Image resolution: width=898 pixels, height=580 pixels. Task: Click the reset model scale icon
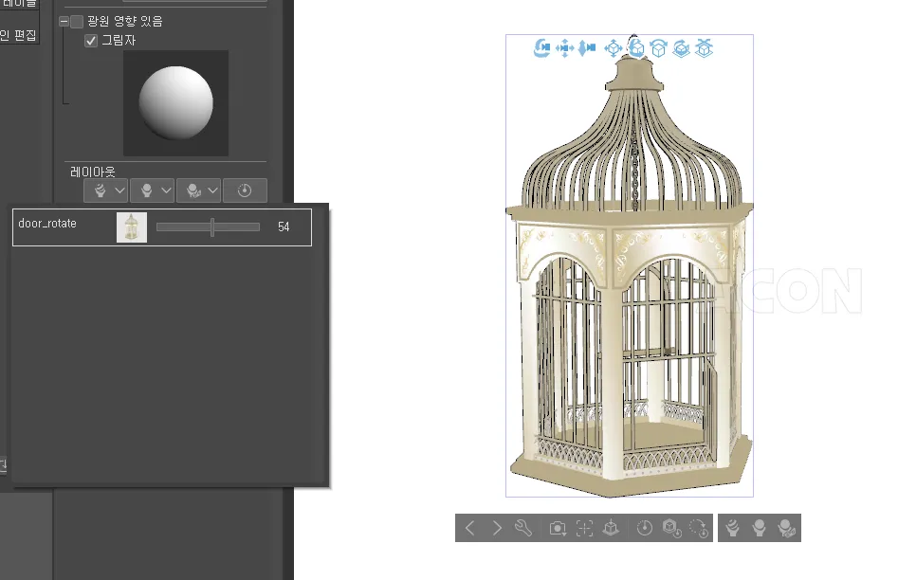point(671,528)
